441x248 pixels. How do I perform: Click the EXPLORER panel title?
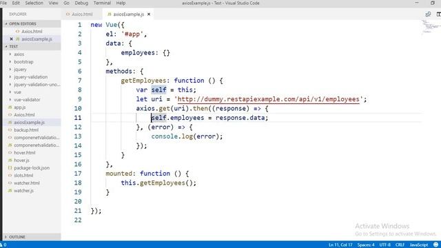18,14
